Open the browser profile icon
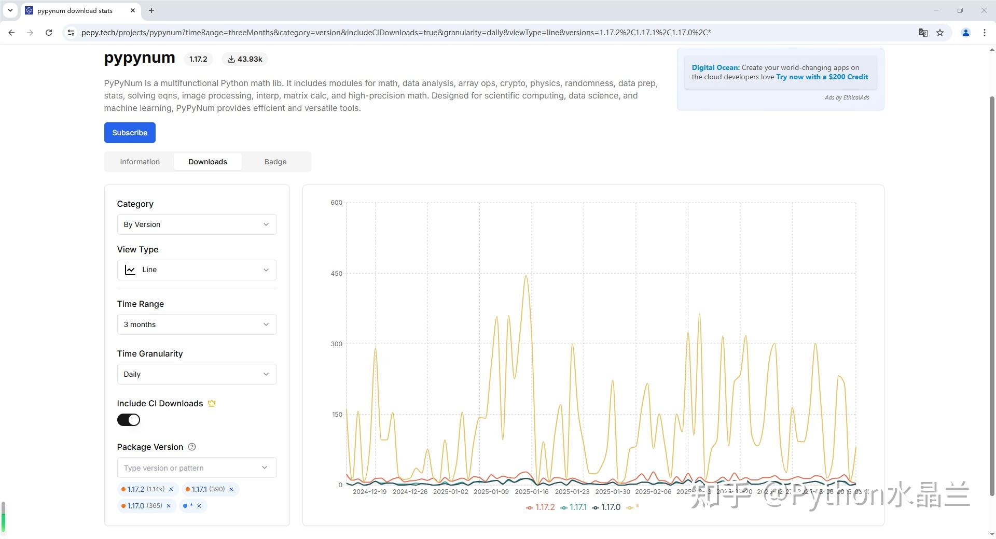The height and width of the screenshot is (539, 996). coord(965,33)
